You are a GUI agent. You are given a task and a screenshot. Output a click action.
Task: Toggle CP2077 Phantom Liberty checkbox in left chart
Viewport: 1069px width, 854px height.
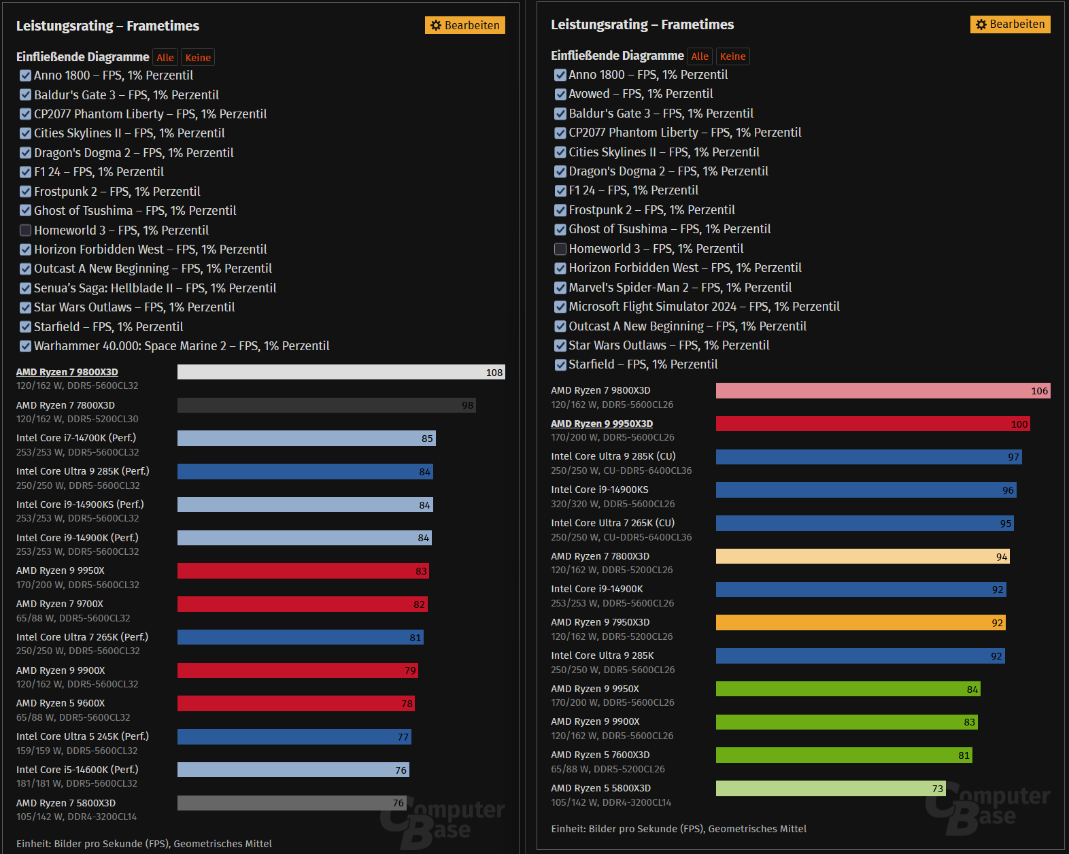click(x=26, y=114)
